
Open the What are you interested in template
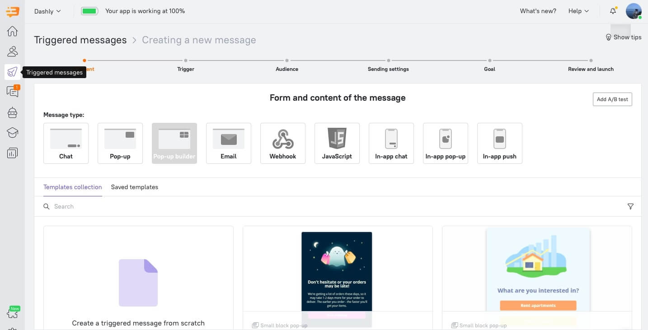pos(537,278)
